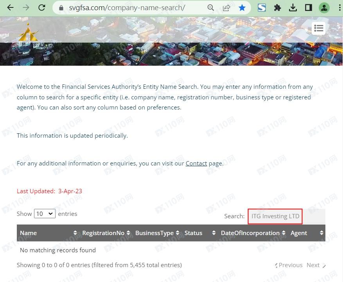Click the FSA logo in header

click(27, 32)
